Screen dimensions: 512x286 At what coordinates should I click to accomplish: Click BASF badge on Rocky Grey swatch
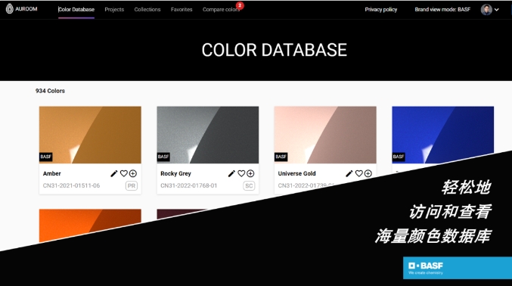pyautogui.click(x=163, y=157)
